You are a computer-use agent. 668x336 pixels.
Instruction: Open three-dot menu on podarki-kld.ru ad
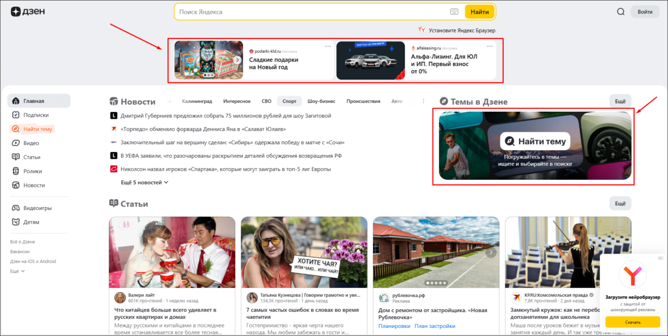[328, 47]
